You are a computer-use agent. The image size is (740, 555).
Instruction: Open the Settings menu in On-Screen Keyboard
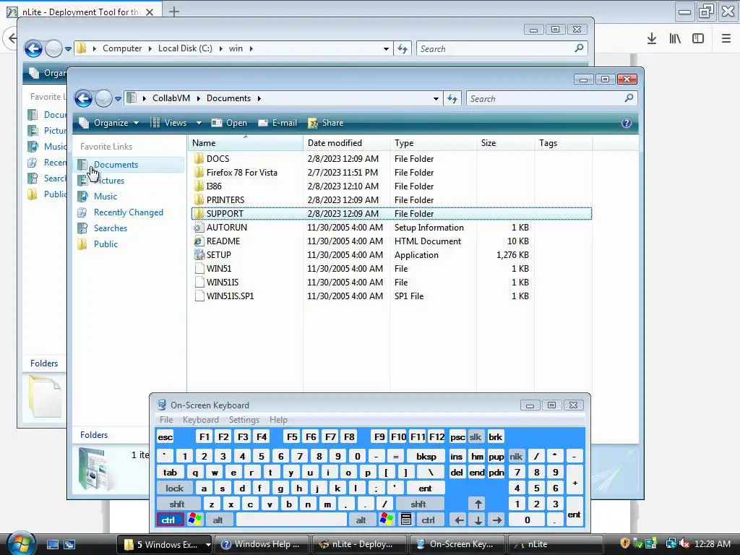point(244,420)
